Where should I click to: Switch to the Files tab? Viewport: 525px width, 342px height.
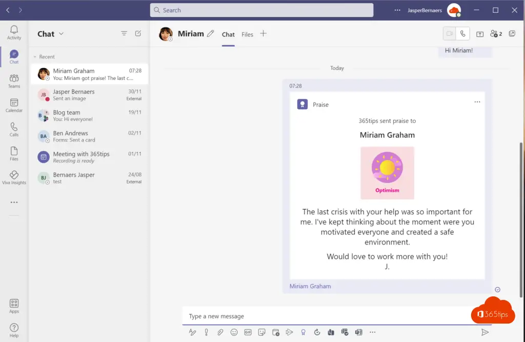click(x=247, y=34)
